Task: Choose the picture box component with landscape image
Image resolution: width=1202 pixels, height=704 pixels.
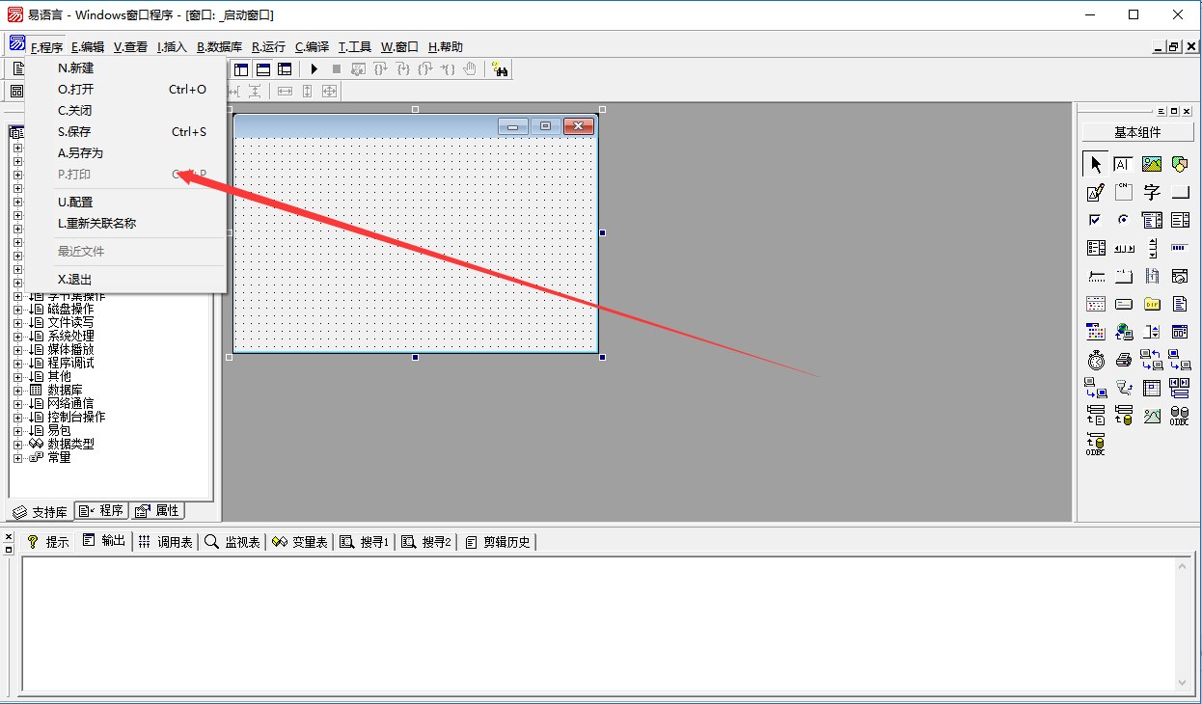Action: click(x=1152, y=164)
